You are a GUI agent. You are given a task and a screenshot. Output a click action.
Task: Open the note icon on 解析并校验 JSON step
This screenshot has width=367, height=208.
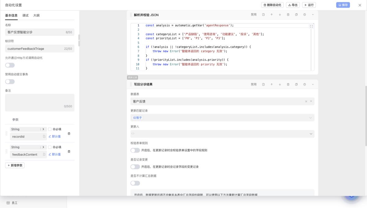point(263,15)
